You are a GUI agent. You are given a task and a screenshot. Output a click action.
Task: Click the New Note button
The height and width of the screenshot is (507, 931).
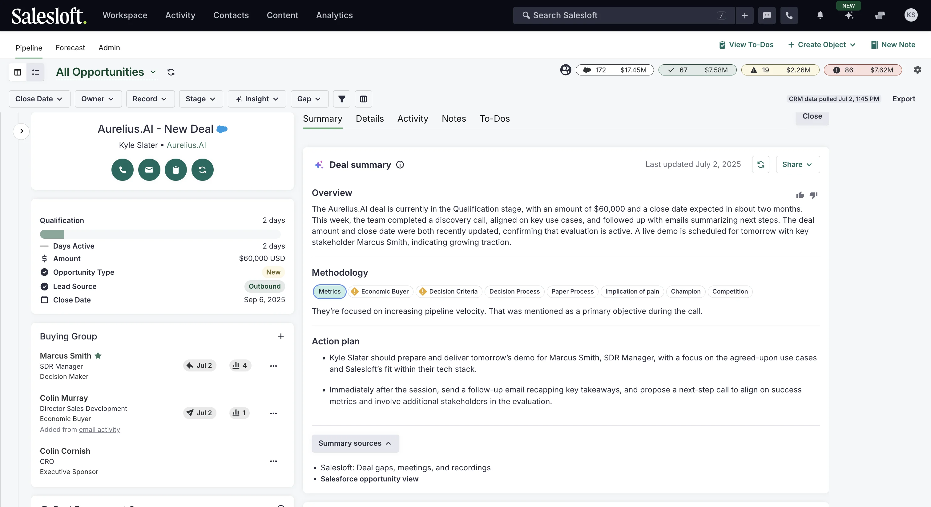[x=893, y=44]
